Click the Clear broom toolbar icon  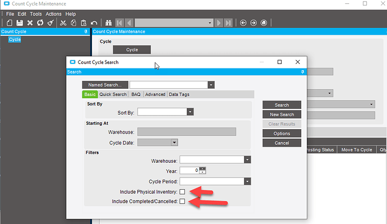point(50,23)
